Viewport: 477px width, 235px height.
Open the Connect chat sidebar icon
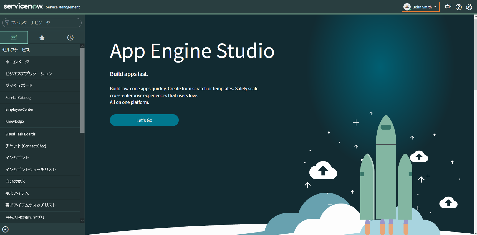tap(448, 7)
